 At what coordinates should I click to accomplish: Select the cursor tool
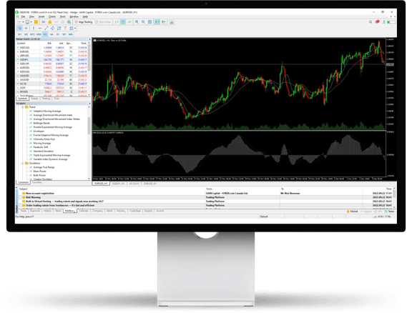20,28
